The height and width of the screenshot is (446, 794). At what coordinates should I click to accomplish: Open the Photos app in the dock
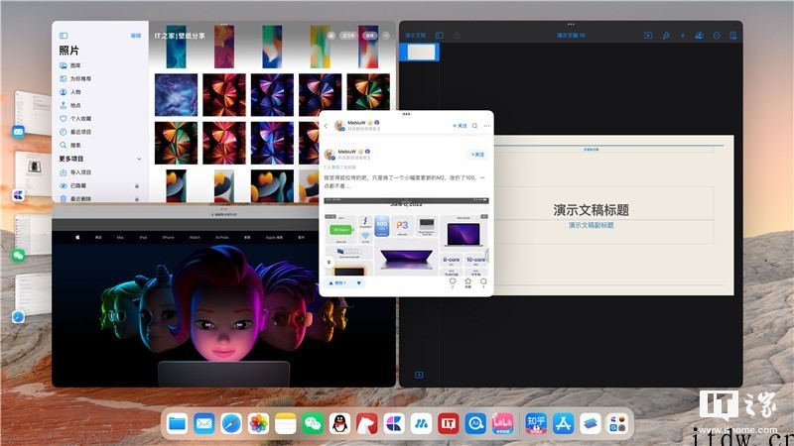click(258, 424)
